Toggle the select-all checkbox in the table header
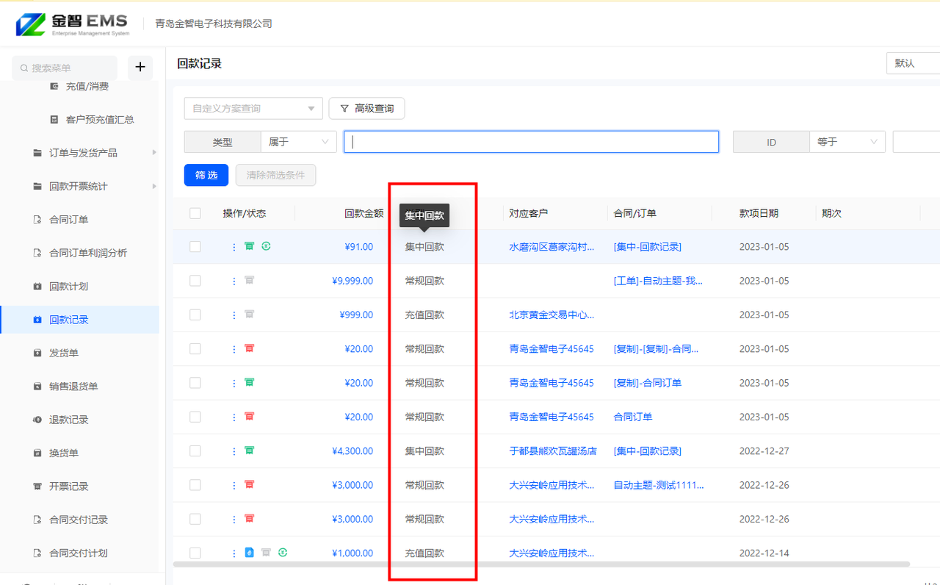The image size is (940, 585). (195, 213)
